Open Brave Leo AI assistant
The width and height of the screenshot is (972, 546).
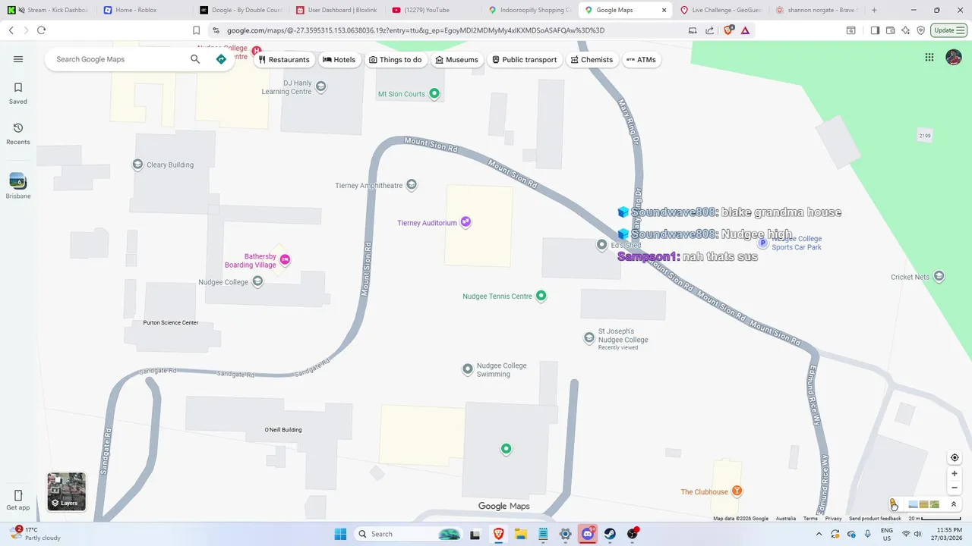[905, 30]
